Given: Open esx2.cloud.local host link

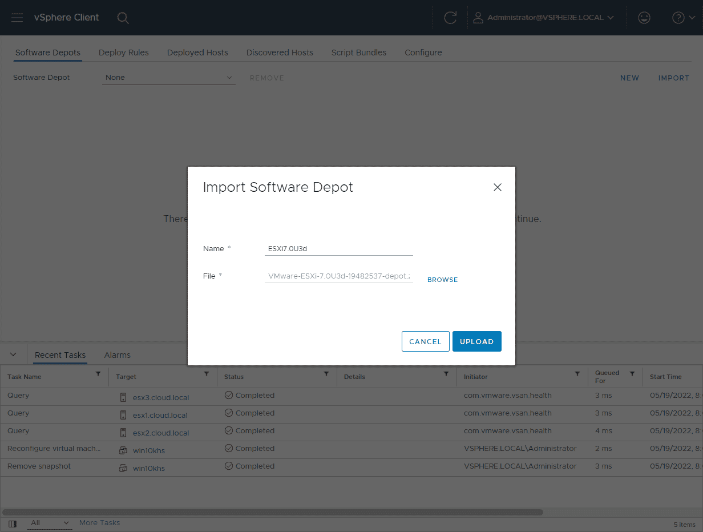Looking at the screenshot, I should coord(161,433).
